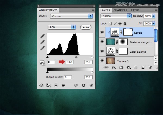This screenshot has width=163, height=115.
Task: Select the black point eyedropper
Action: 42,36
